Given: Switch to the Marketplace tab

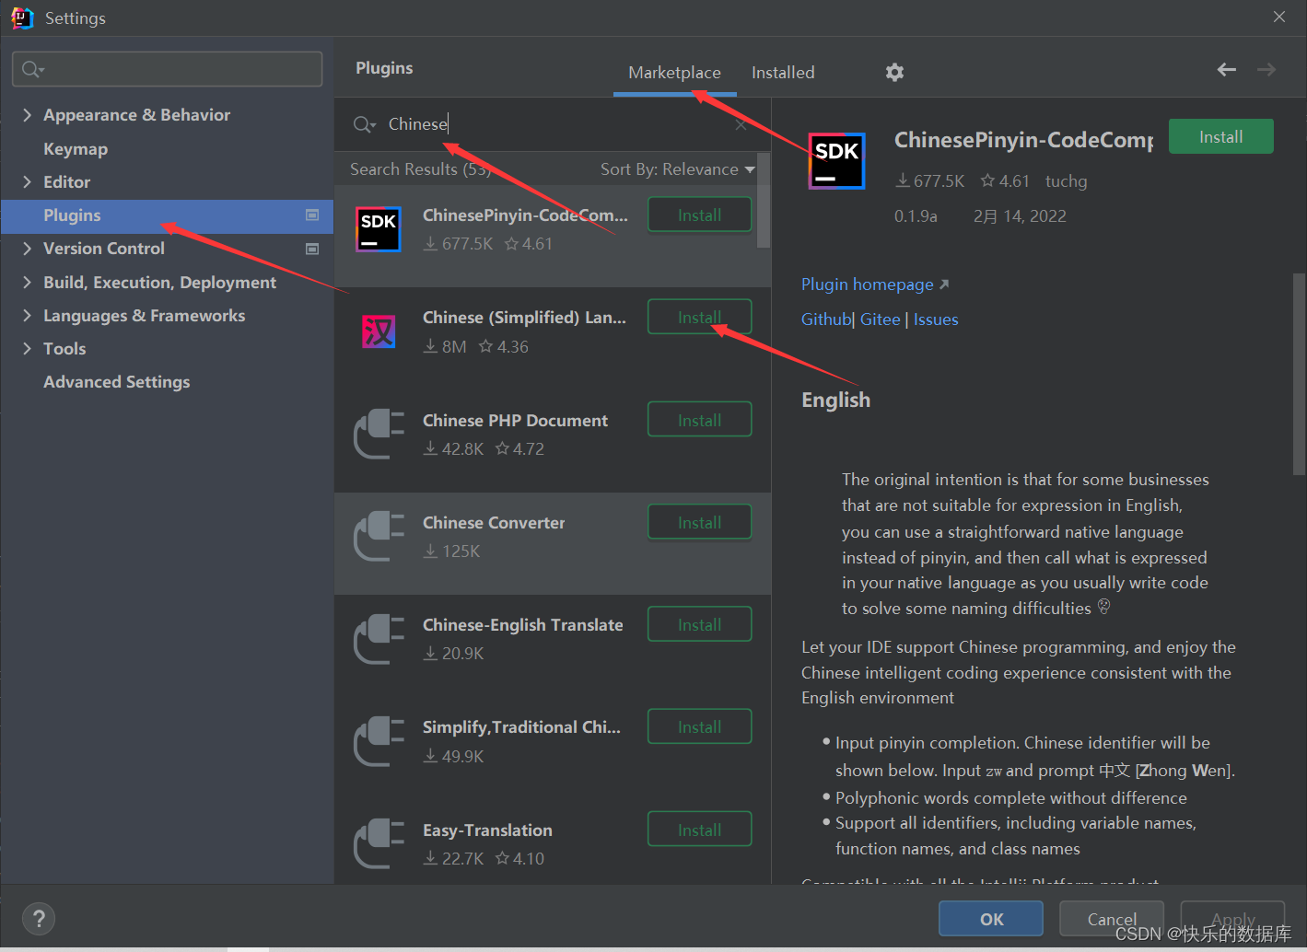Looking at the screenshot, I should point(674,73).
